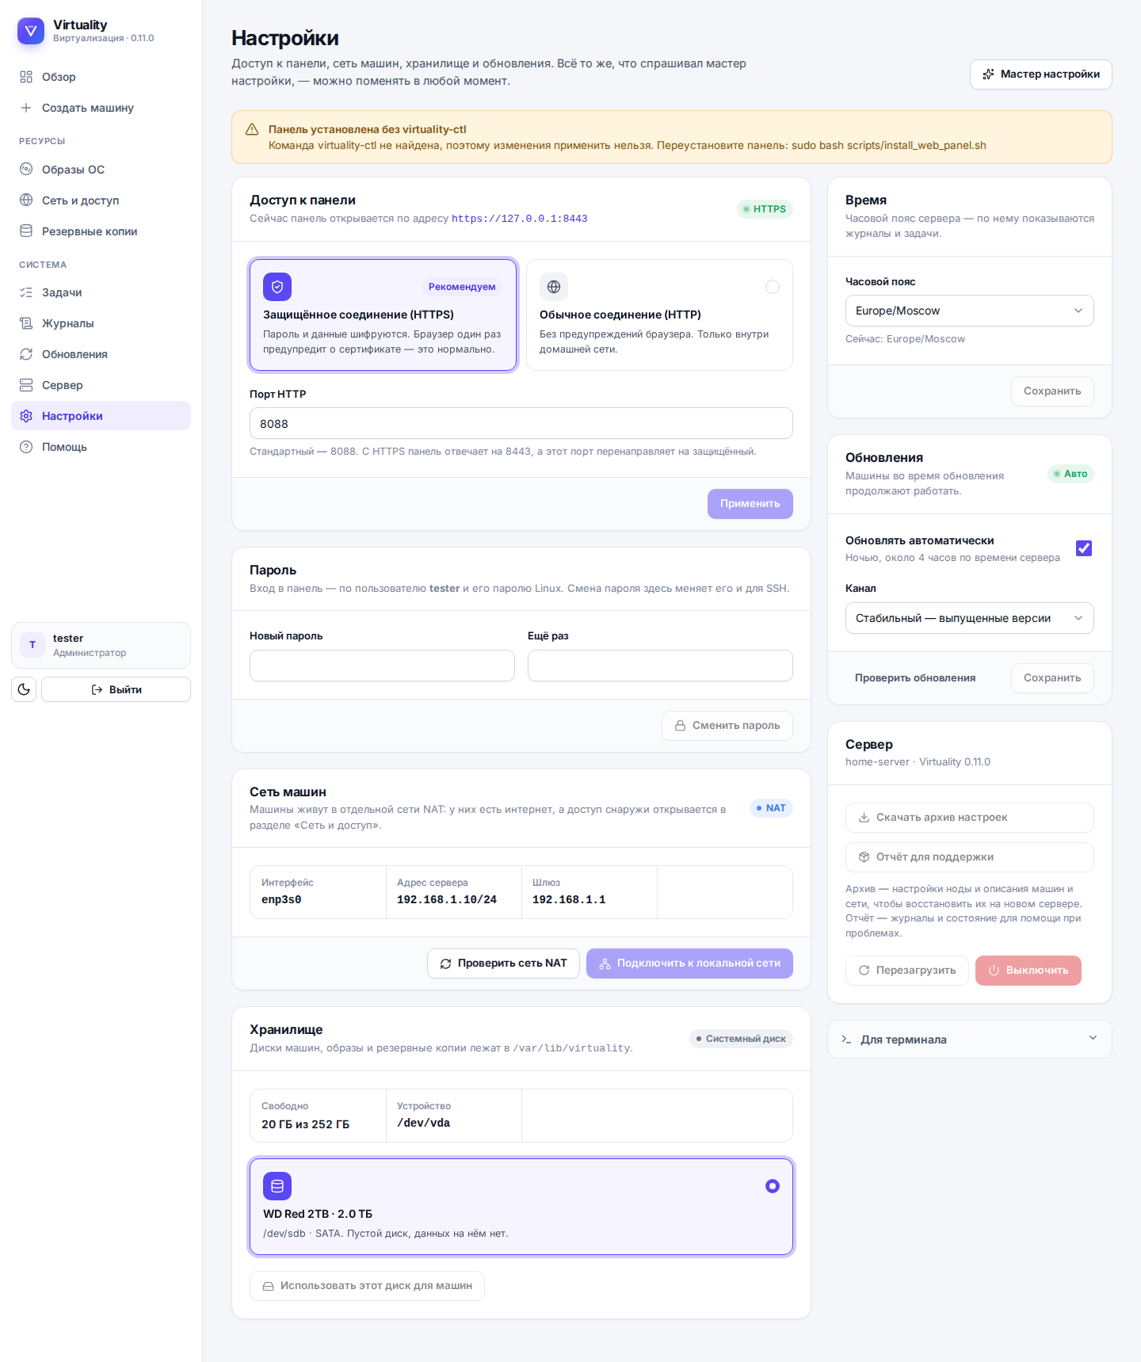Click the HTTPS shield icon
This screenshot has height=1362, width=1141.
[277, 287]
